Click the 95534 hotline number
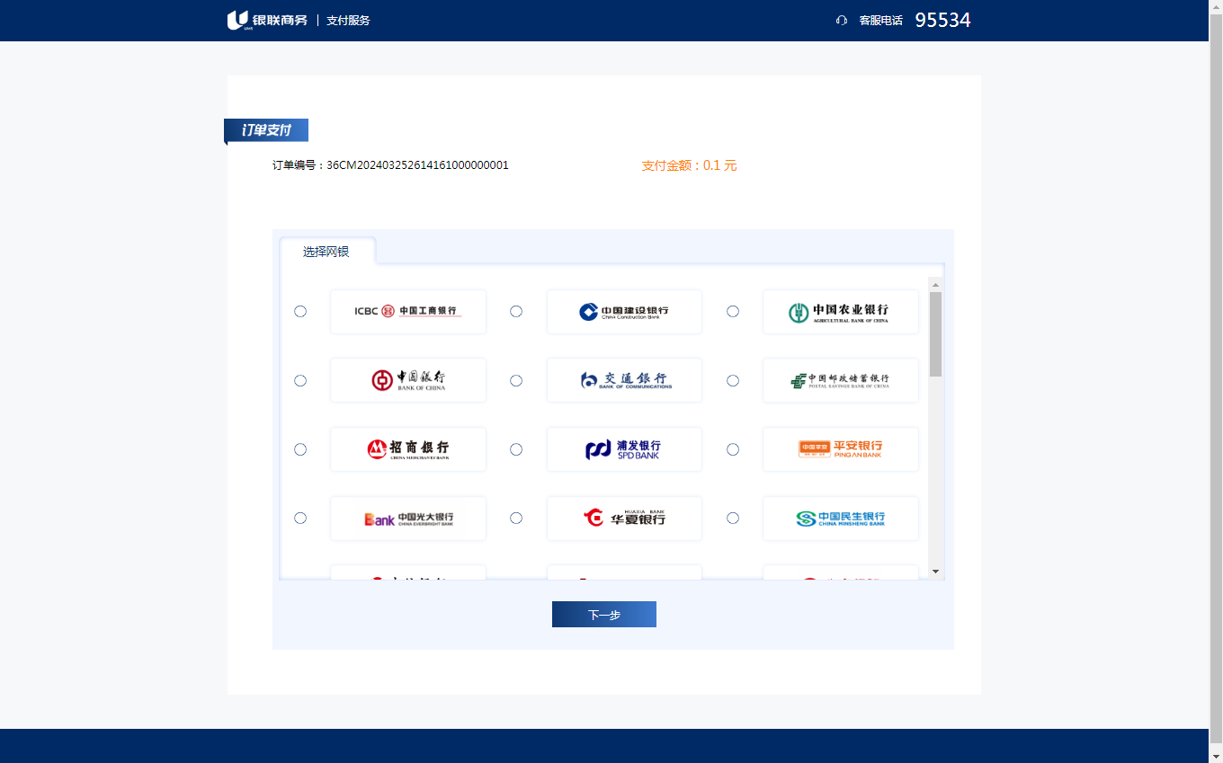This screenshot has height=763, width=1223. (x=942, y=20)
